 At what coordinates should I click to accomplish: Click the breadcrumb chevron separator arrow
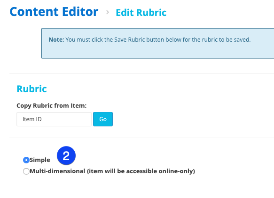point(108,12)
